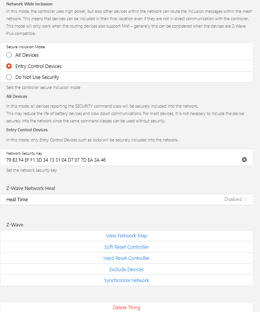The image size is (260, 312).
Task: Open View Network Map
Action: [126, 235]
